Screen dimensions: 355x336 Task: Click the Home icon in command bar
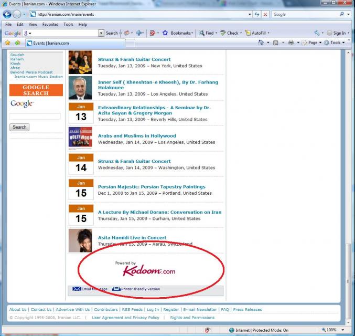[261, 43]
